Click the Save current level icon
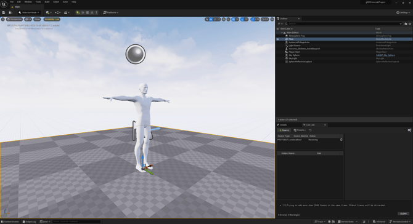 tap(4, 13)
